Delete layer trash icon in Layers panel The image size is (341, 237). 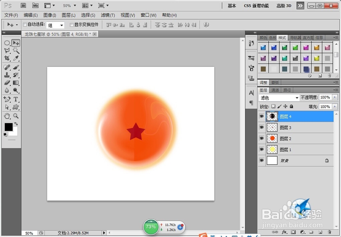[329, 232]
